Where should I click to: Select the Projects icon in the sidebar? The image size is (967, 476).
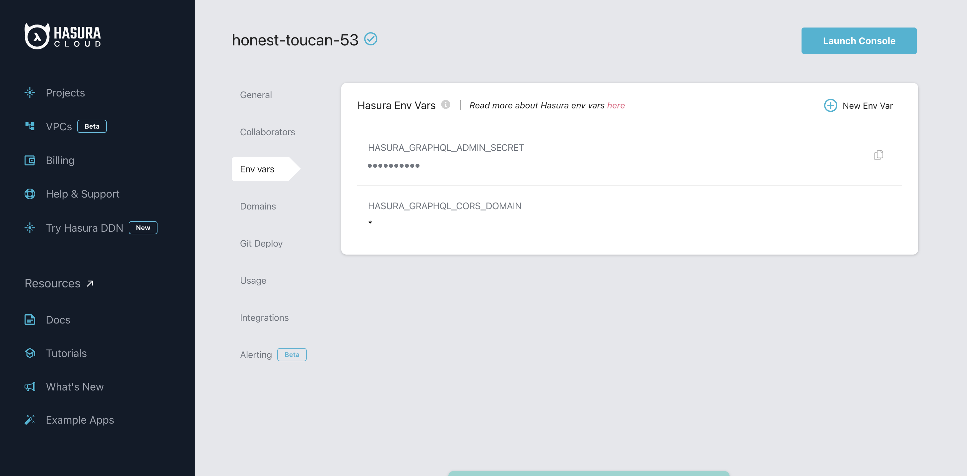(x=30, y=93)
